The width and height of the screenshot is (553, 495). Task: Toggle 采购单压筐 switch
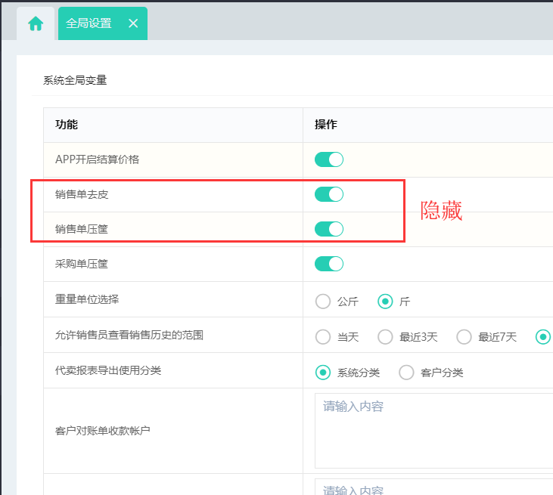click(x=328, y=264)
